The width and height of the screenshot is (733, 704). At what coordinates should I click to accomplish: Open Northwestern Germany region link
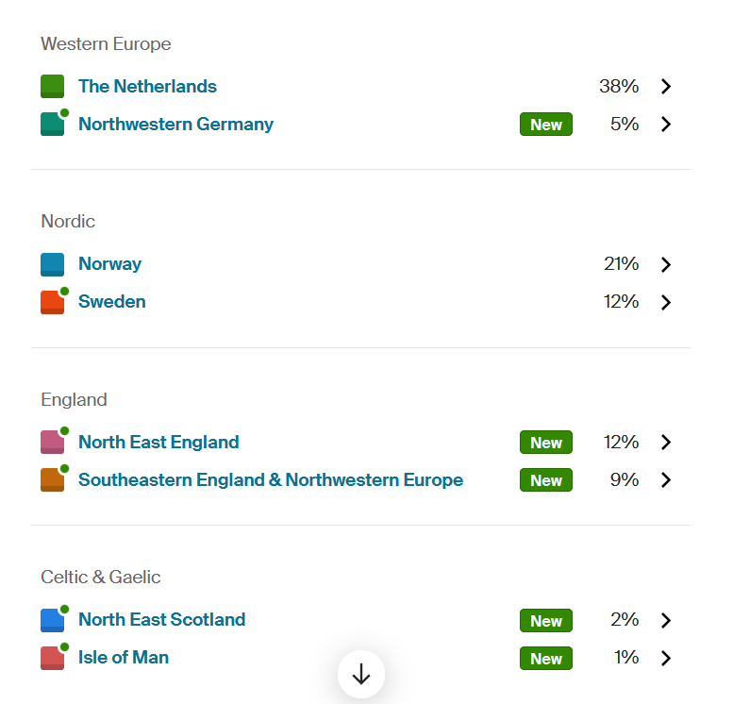(x=175, y=125)
